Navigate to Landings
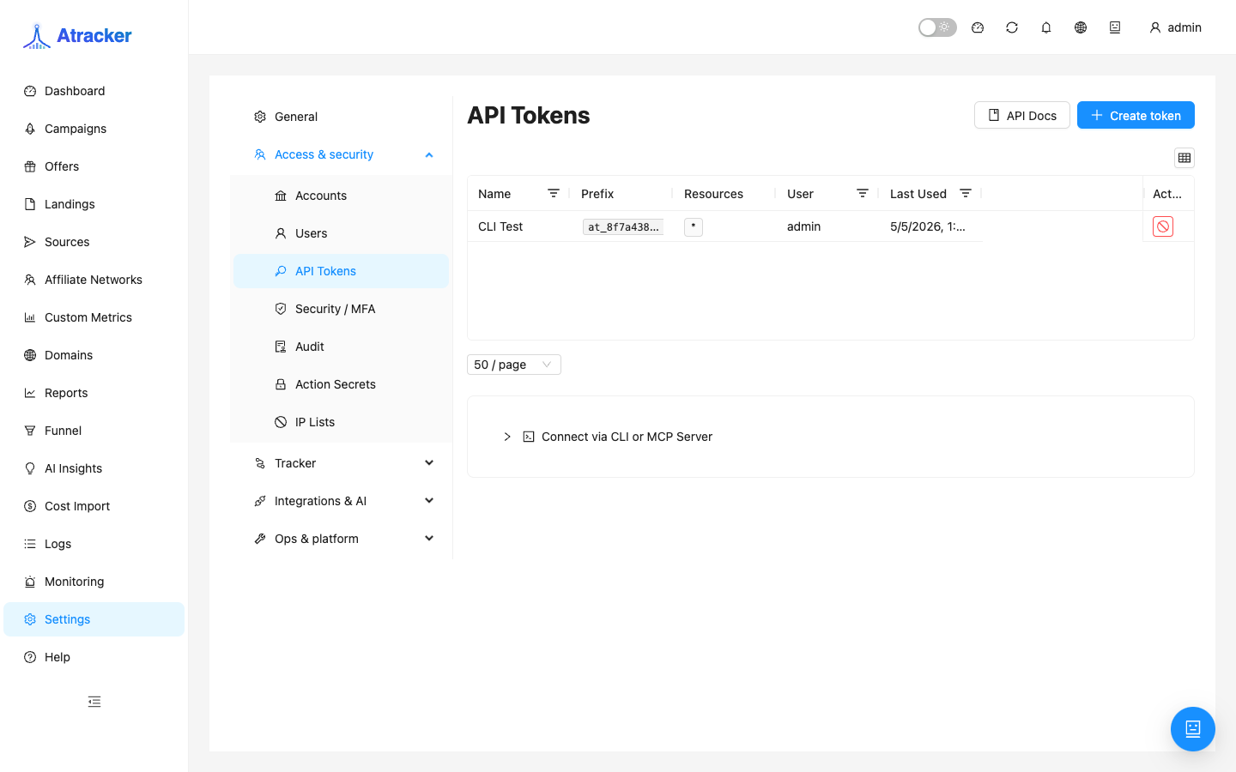Viewport: 1236px width, 772px height. coord(94,204)
